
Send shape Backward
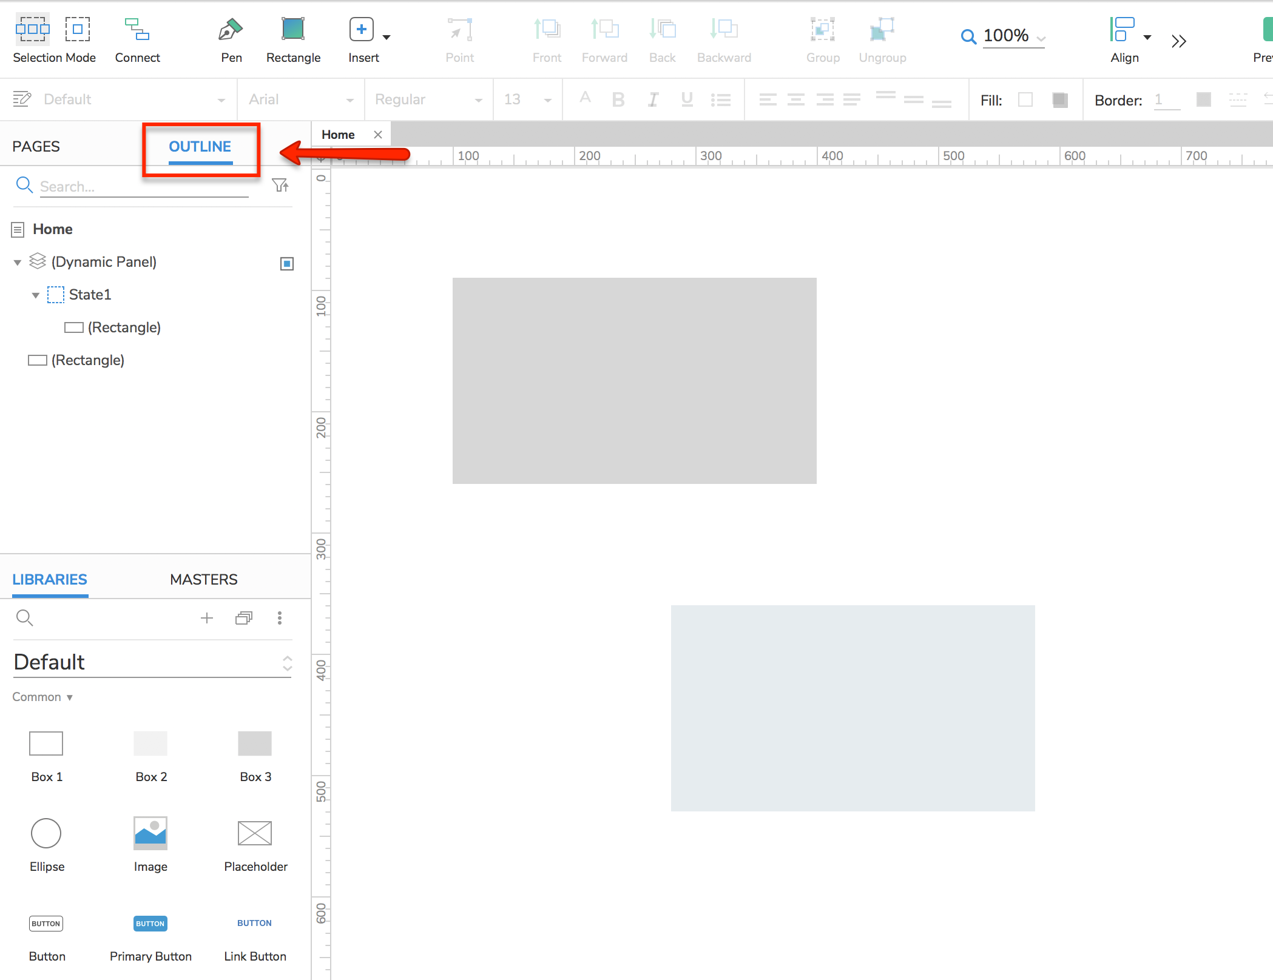pos(723,29)
